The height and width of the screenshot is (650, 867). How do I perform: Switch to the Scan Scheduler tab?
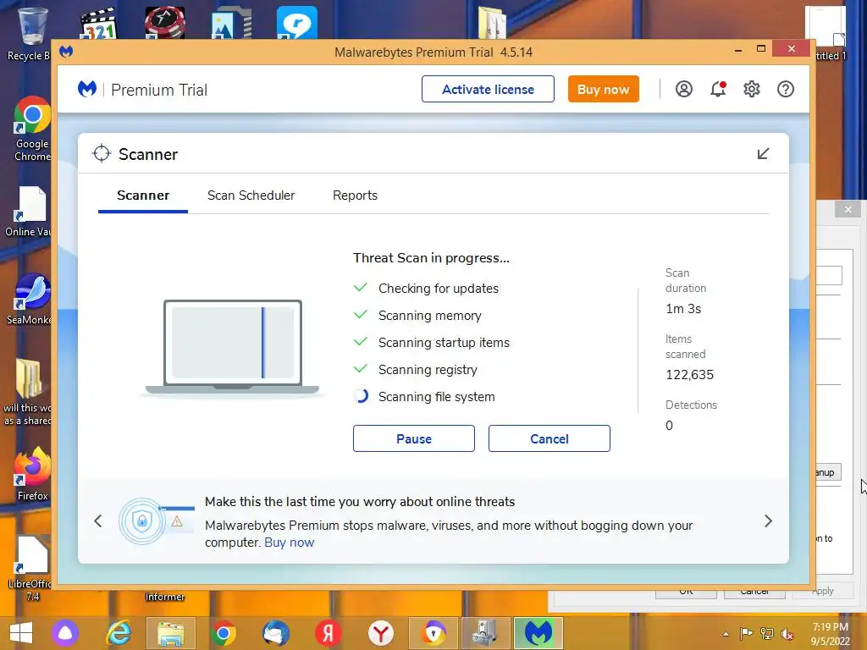(x=251, y=196)
